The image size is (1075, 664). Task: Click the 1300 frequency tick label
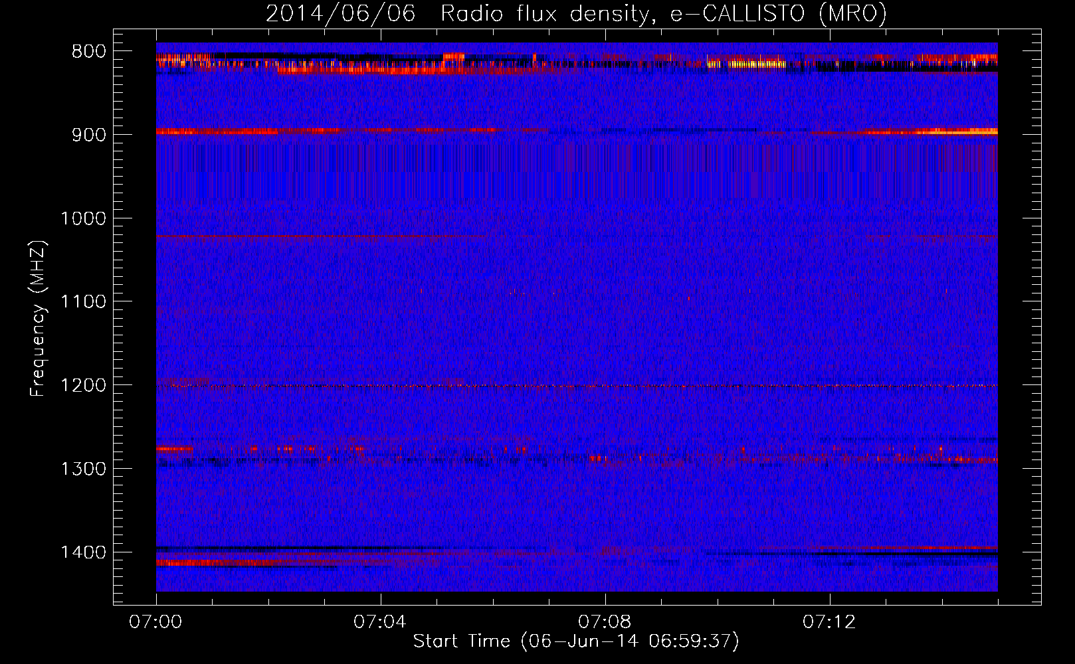point(84,469)
